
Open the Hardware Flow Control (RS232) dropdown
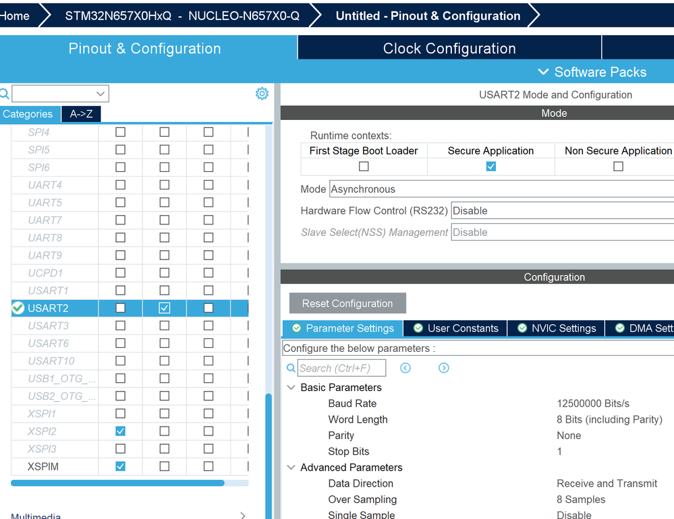click(x=562, y=210)
